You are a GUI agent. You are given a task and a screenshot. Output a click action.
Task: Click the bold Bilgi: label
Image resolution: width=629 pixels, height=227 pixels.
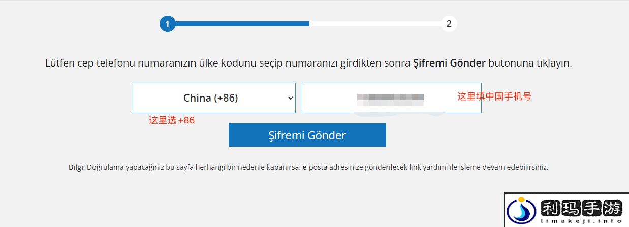tap(77, 167)
